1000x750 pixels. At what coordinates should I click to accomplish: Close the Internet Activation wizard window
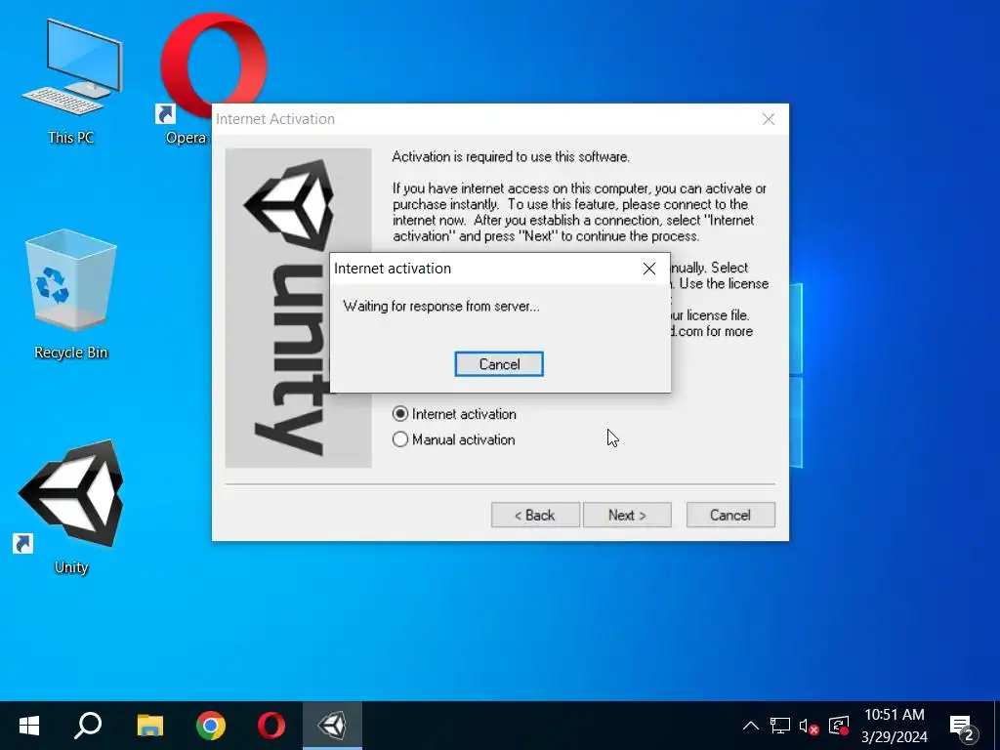click(x=769, y=119)
